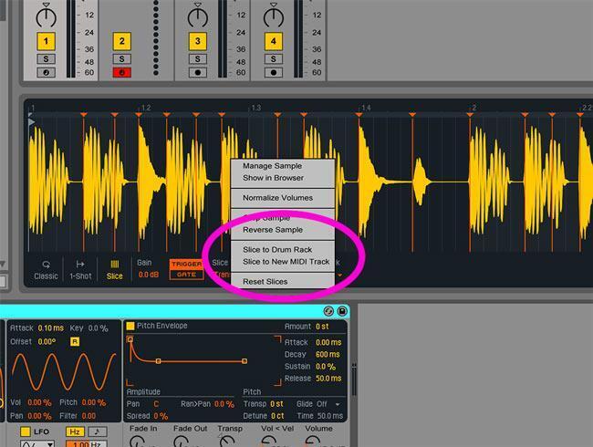The height and width of the screenshot is (447, 593).
Task: Toggle the LFO on/off switch
Action: (26, 431)
